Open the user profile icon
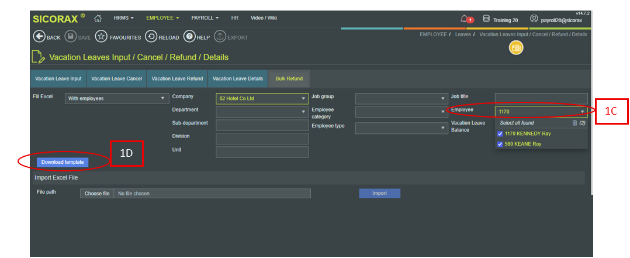This screenshot has height=258, width=630. [534, 19]
